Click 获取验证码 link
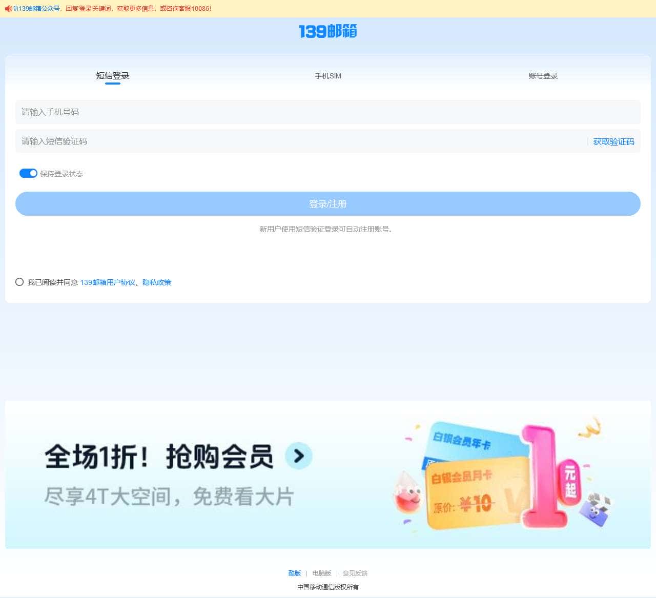The image size is (656, 598). pyautogui.click(x=613, y=141)
